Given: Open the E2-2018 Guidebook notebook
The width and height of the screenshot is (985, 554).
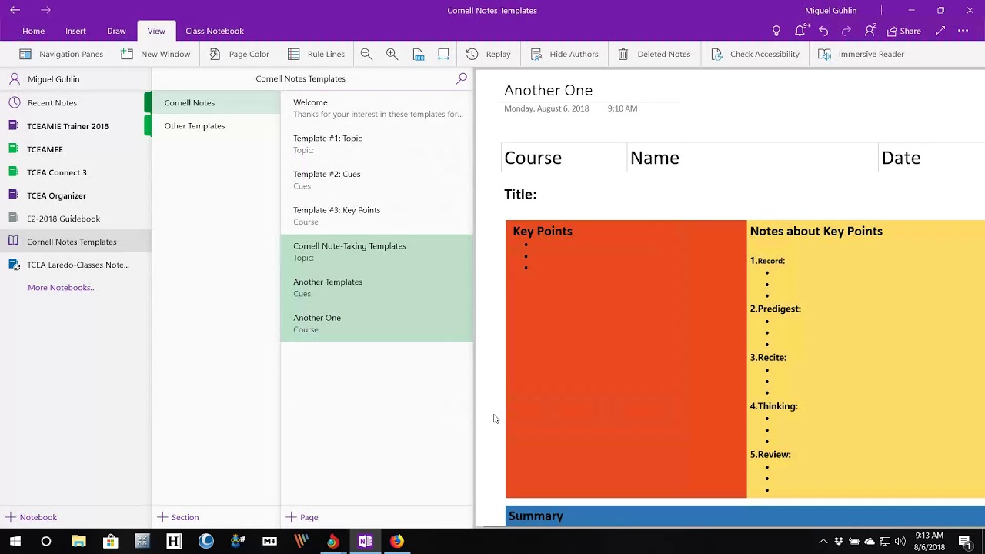Looking at the screenshot, I should click(75, 219).
